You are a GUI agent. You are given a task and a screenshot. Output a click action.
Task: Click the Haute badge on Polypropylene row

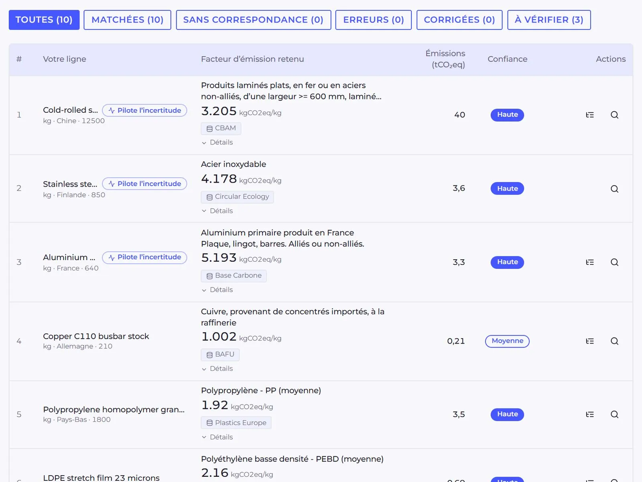[507, 414]
